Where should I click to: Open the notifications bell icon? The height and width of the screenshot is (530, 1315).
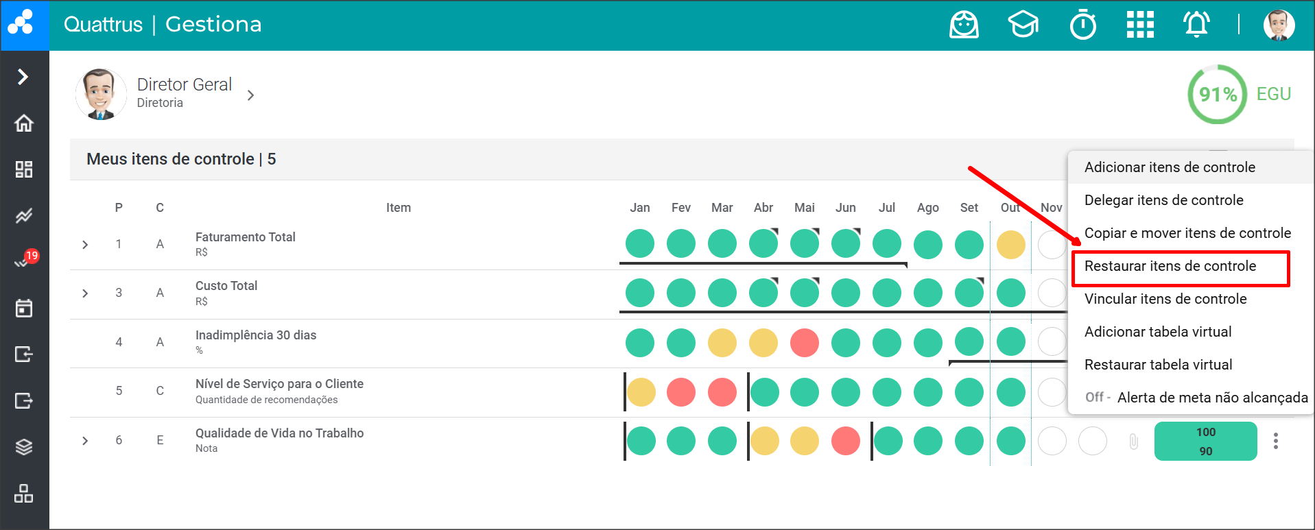click(x=1196, y=25)
